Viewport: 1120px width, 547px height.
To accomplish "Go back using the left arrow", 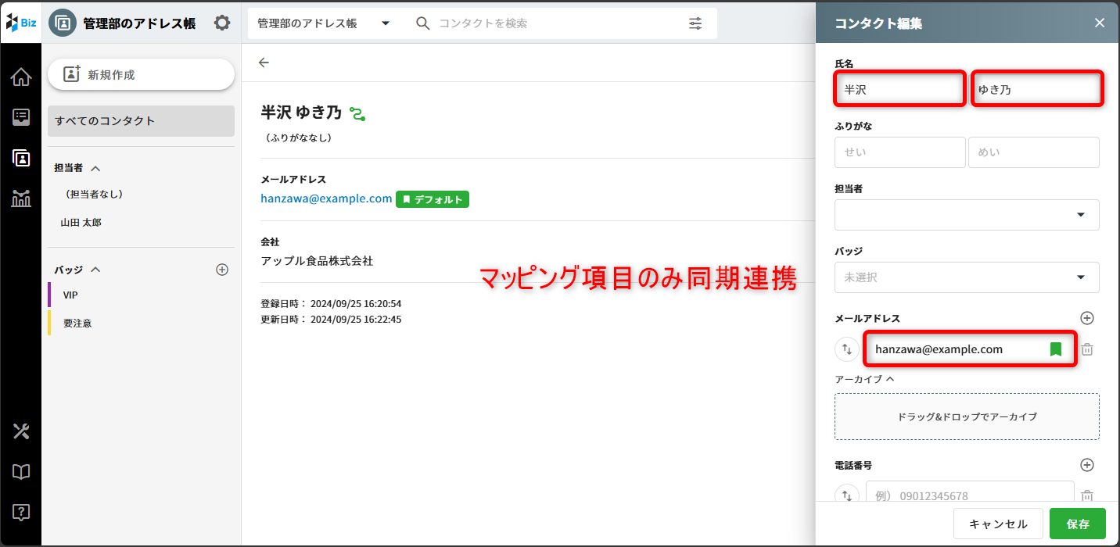I will pos(264,63).
